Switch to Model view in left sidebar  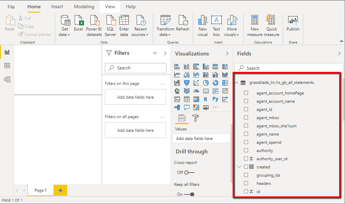click(x=7, y=79)
